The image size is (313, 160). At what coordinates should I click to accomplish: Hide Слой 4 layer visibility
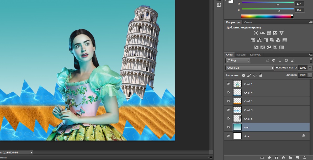pos(228,93)
